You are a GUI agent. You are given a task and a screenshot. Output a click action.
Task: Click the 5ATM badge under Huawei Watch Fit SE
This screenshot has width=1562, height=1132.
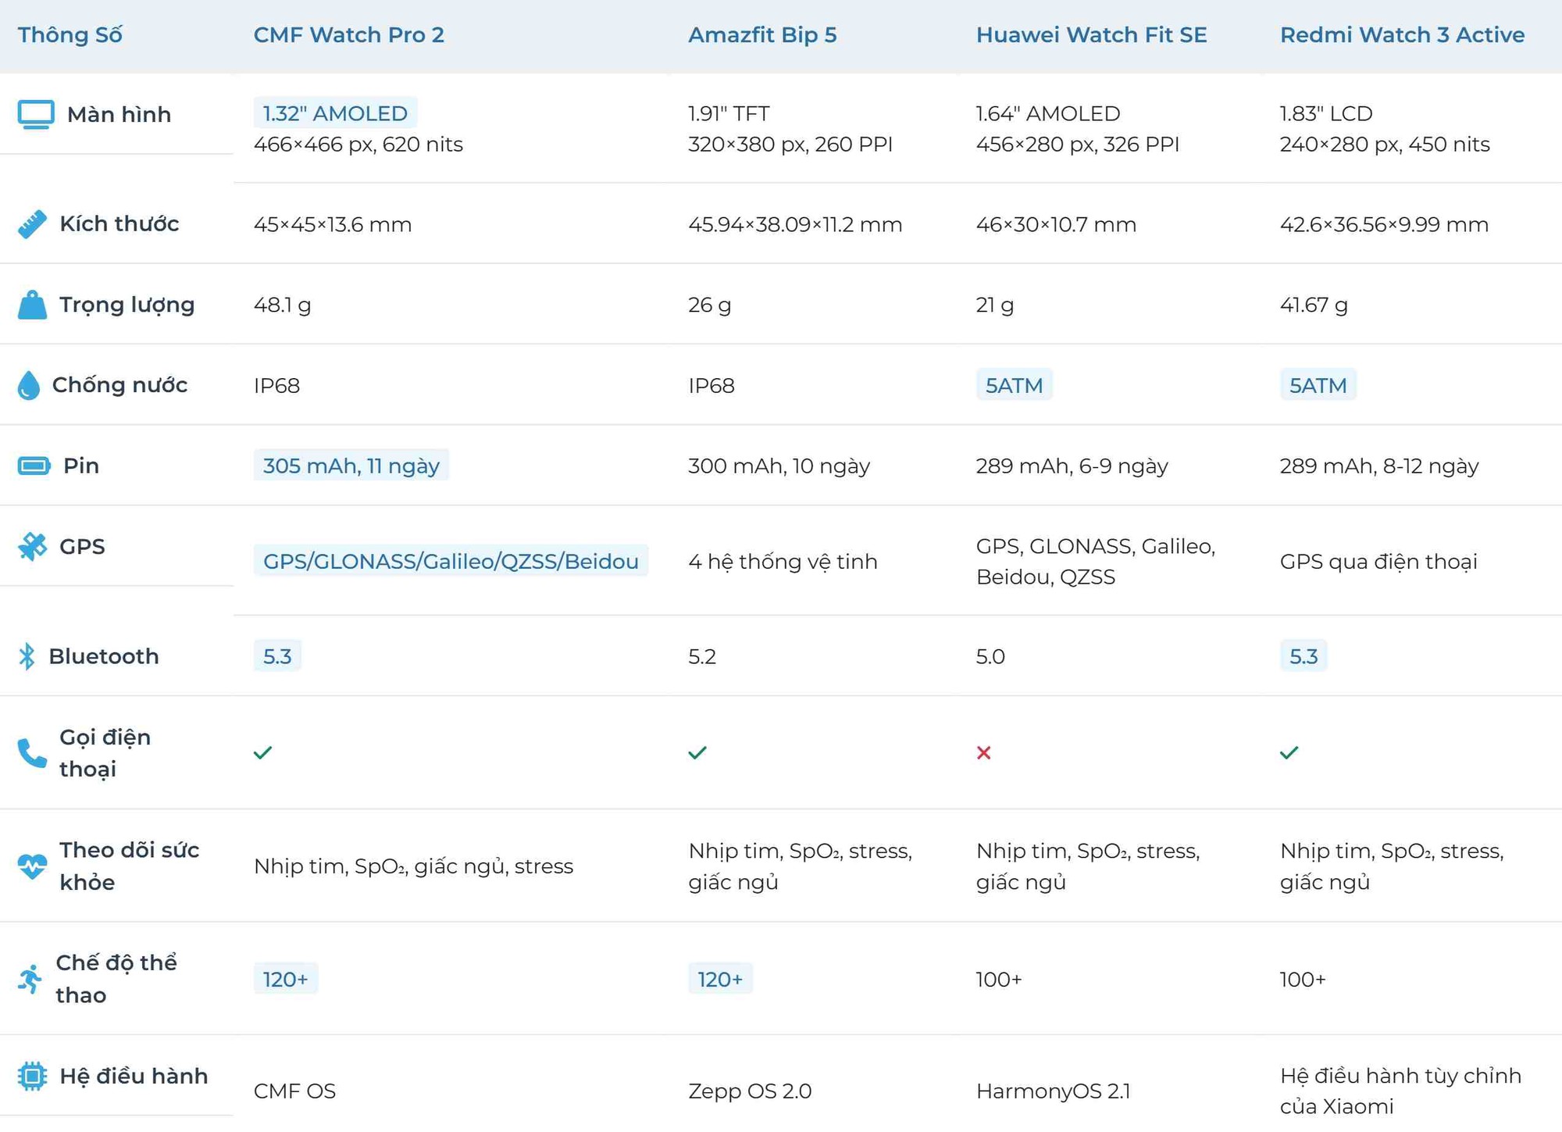coord(1014,385)
